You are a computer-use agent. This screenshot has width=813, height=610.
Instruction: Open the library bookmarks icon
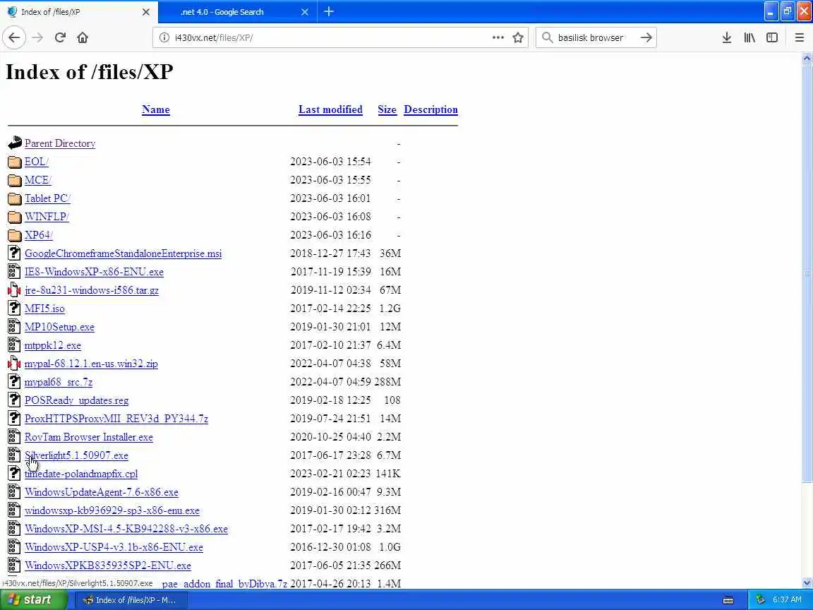(x=749, y=37)
